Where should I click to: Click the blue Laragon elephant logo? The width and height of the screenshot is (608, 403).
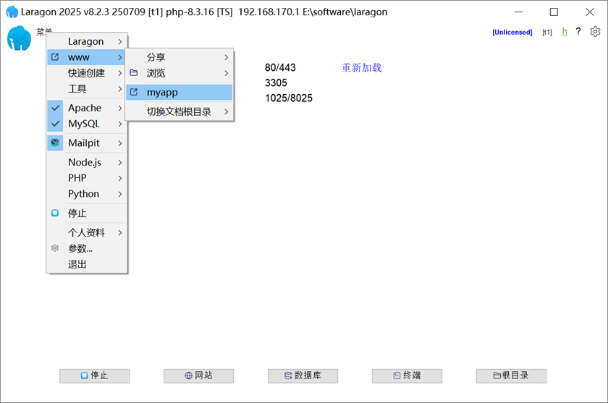coord(19,38)
